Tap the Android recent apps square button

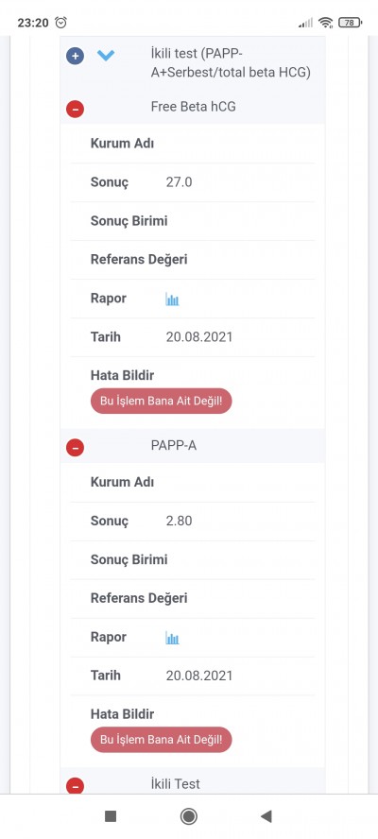pos(111,816)
